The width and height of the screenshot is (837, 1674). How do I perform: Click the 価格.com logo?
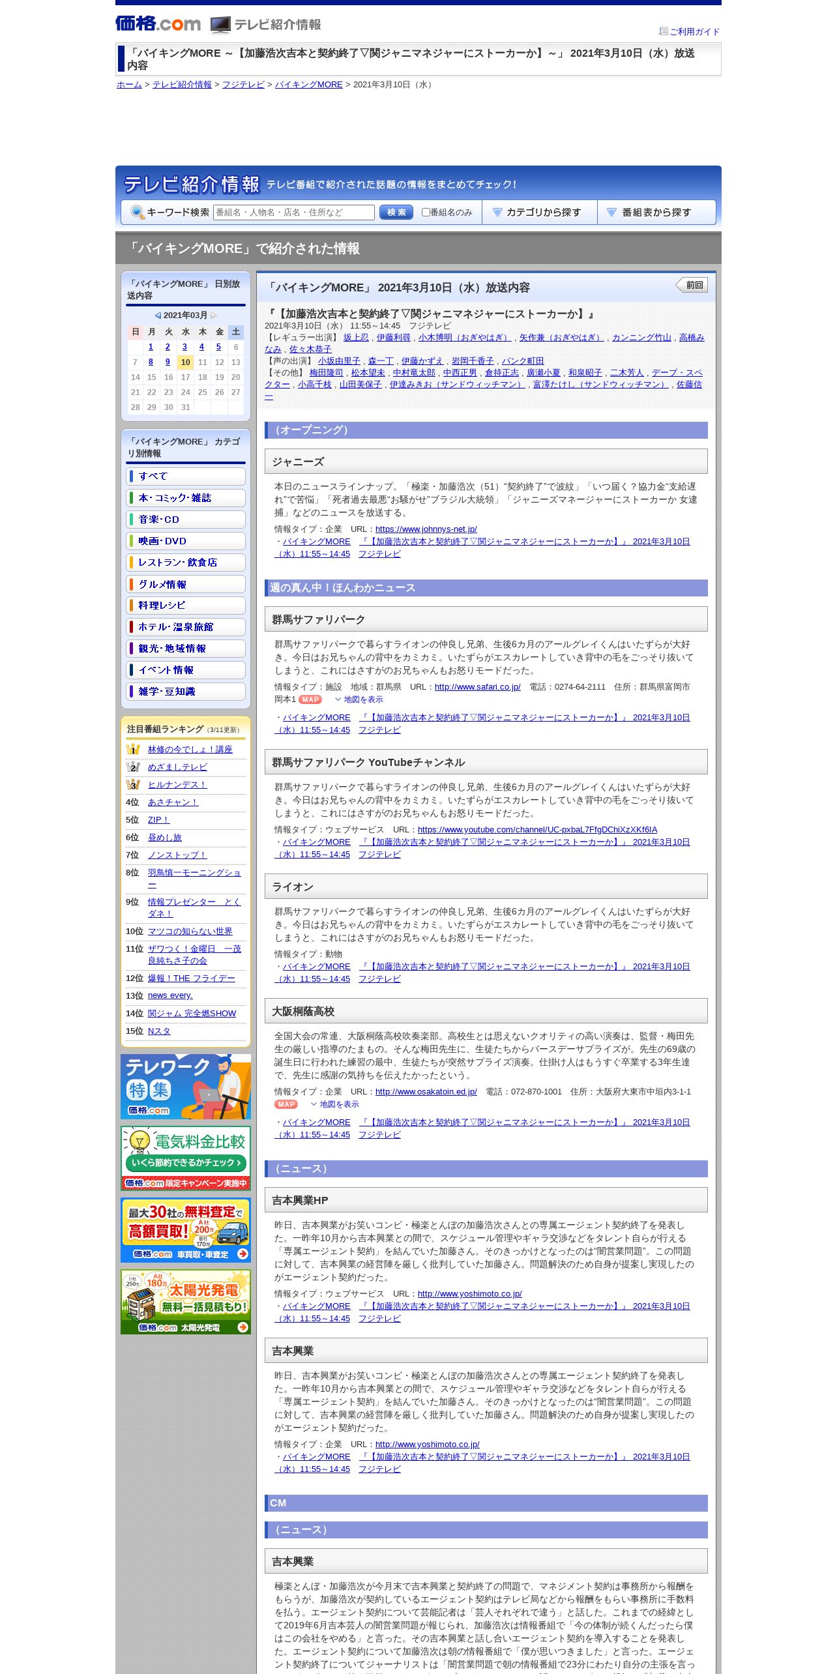pyautogui.click(x=158, y=24)
